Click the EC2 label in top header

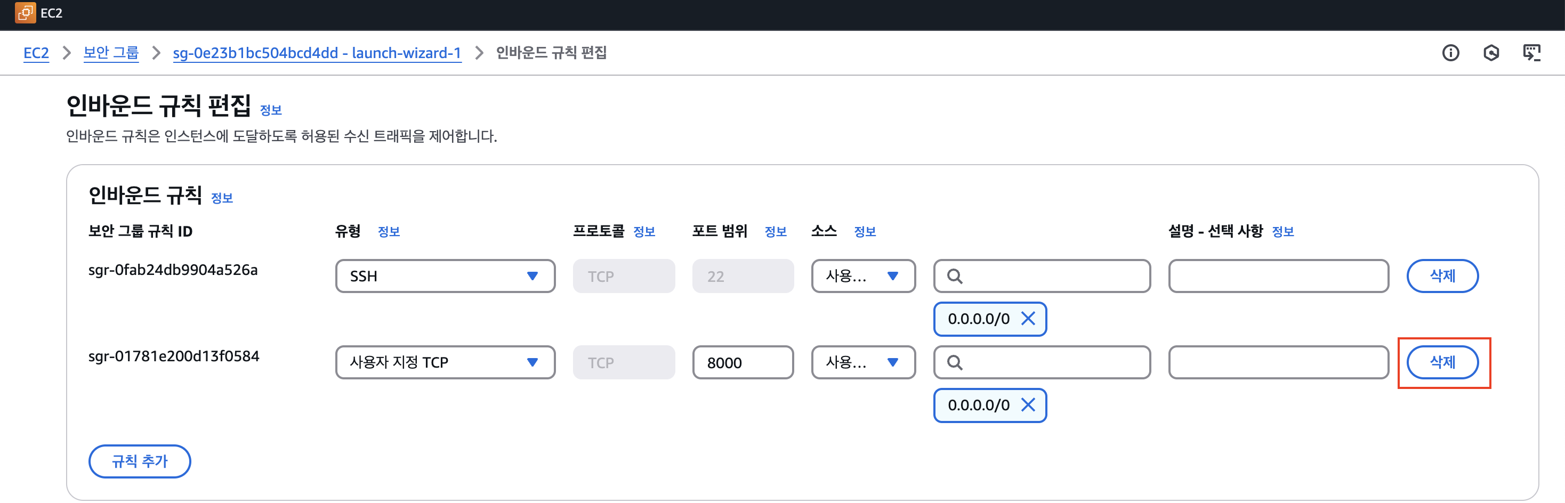(x=52, y=13)
